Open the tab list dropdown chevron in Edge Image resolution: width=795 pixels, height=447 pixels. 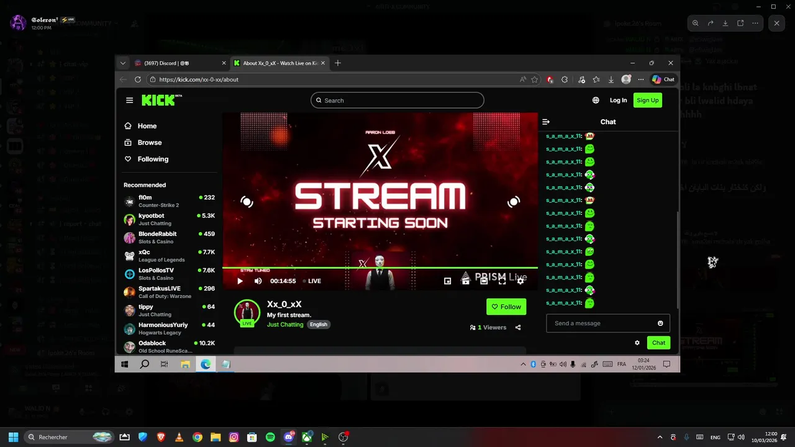[x=123, y=63]
